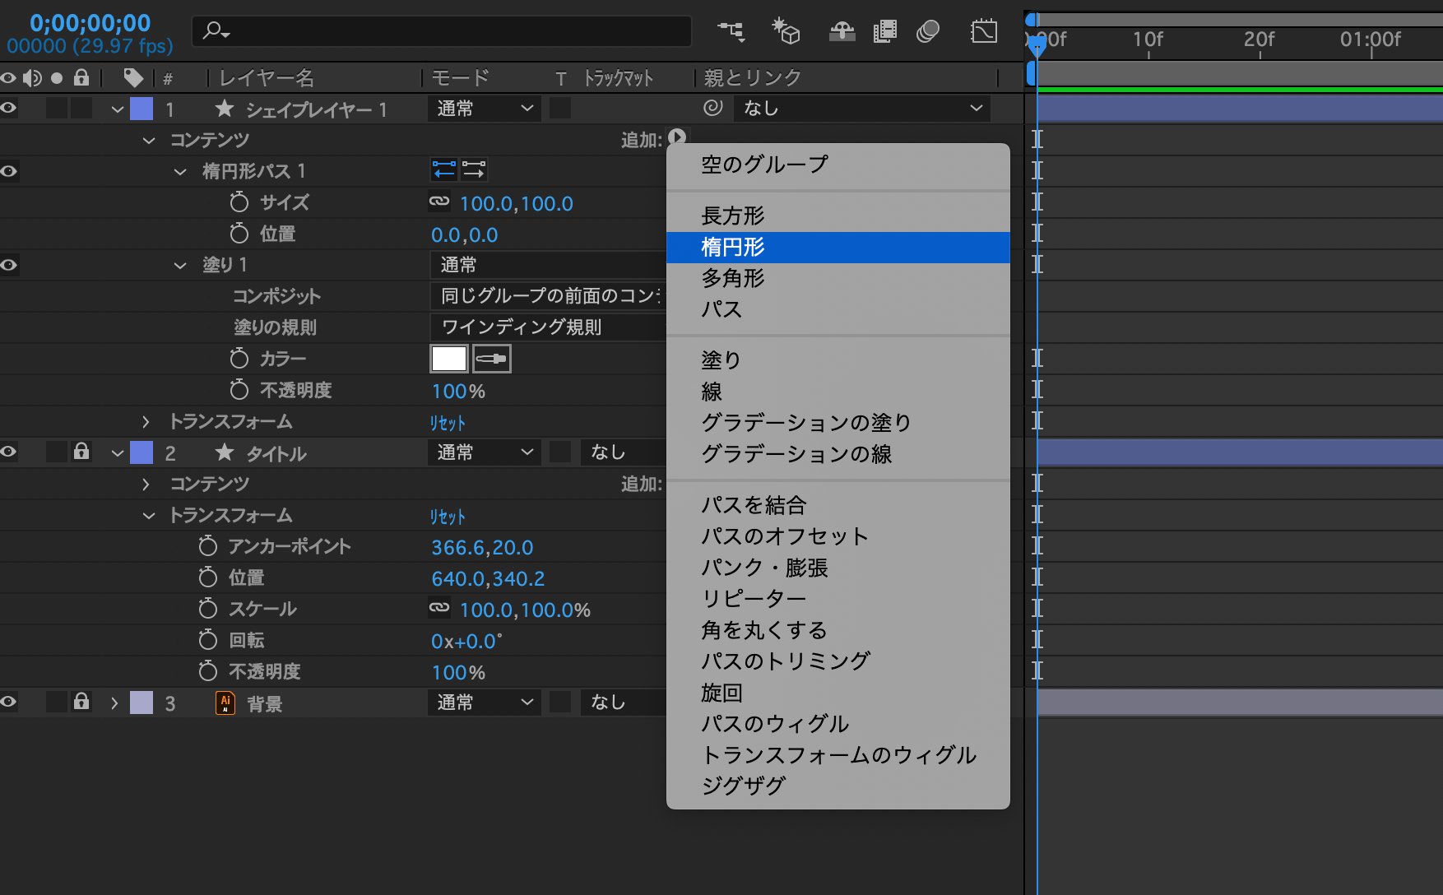This screenshot has width=1443, height=895.
Task: Click the search magnifier icon
Action: point(216,31)
